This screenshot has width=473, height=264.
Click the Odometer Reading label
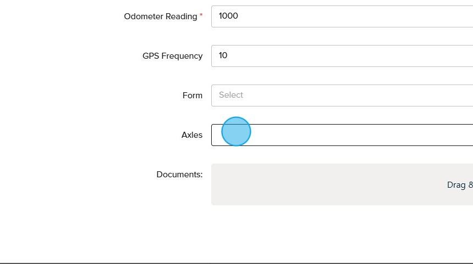coord(160,16)
